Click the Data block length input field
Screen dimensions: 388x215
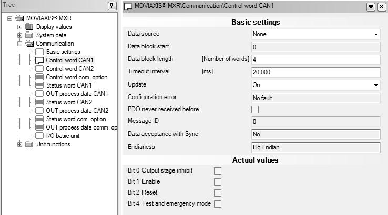[316, 60]
